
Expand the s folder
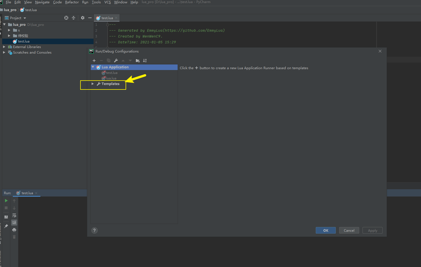point(9,30)
